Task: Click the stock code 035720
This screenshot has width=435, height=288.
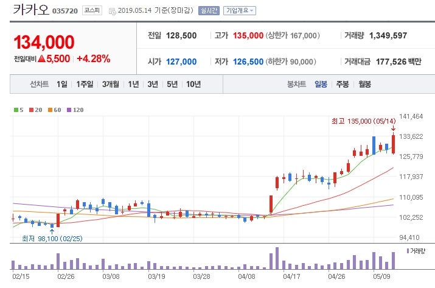Action: (x=65, y=11)
